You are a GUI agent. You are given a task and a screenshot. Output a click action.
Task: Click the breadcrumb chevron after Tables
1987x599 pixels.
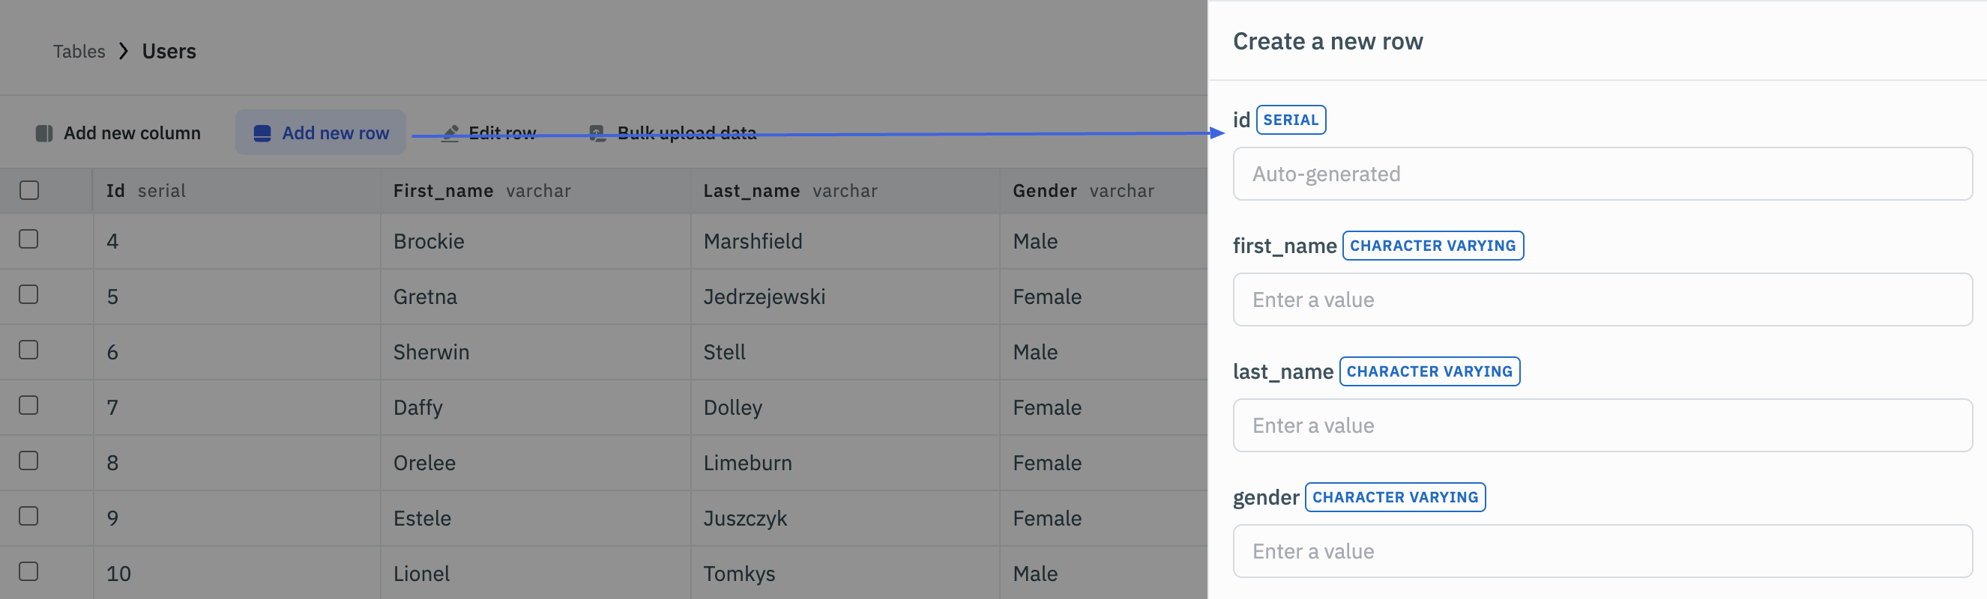tap(124, 52)
